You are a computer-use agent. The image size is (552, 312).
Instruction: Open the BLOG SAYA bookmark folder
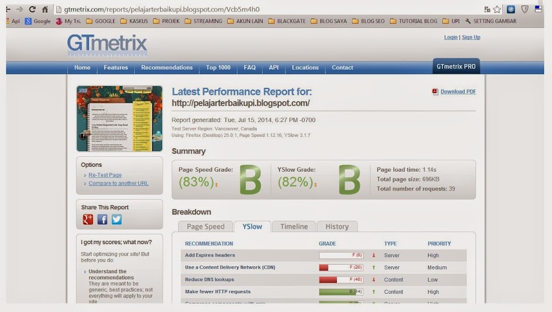tap(329, 21)
